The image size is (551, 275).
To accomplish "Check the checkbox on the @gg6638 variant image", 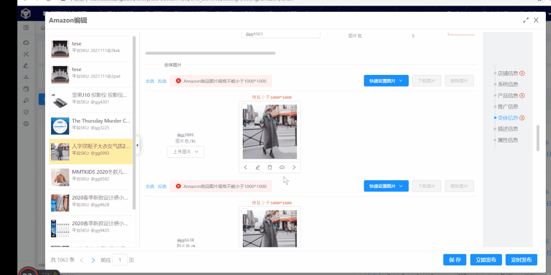I will [x=244, y=211].
